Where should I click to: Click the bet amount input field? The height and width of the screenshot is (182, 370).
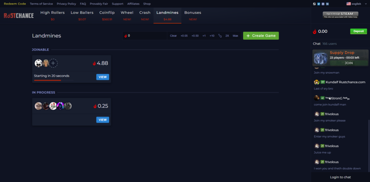pyautogui.click(x=145, y=36)
